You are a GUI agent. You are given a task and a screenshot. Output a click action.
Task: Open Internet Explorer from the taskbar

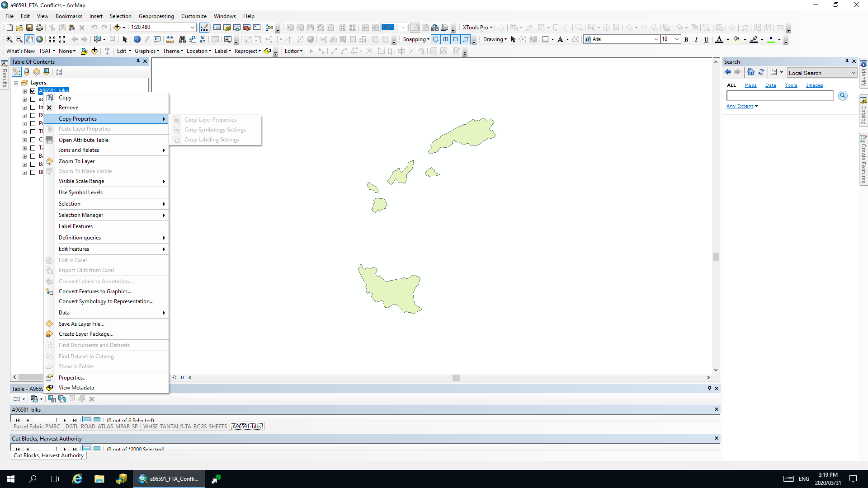pos(77,479)
